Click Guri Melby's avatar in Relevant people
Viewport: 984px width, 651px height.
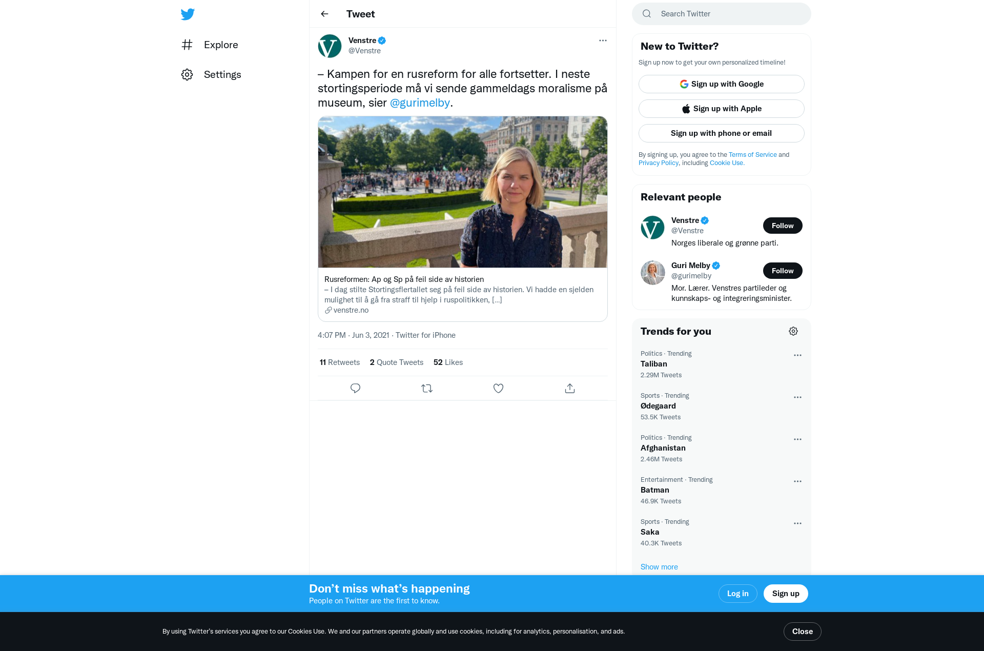pyautogui.click(x=652, y=273)
